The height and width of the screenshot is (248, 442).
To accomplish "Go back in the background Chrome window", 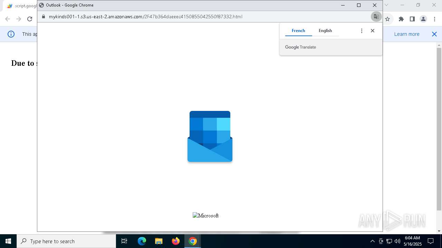I will point(8,19).
